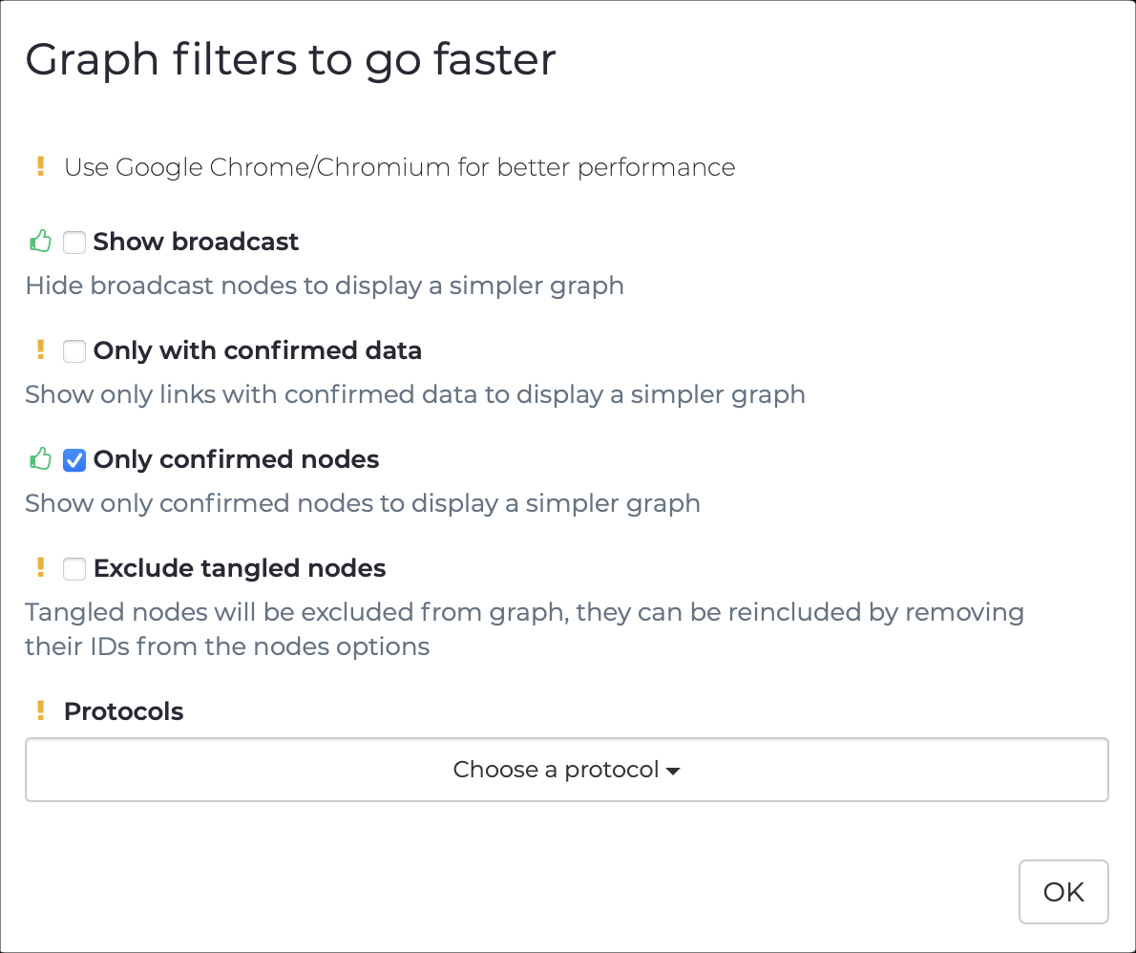Open the Choose a protocol dropdown
The height and width of the screenshot is (953, 1136).
(x=566, y=770)
